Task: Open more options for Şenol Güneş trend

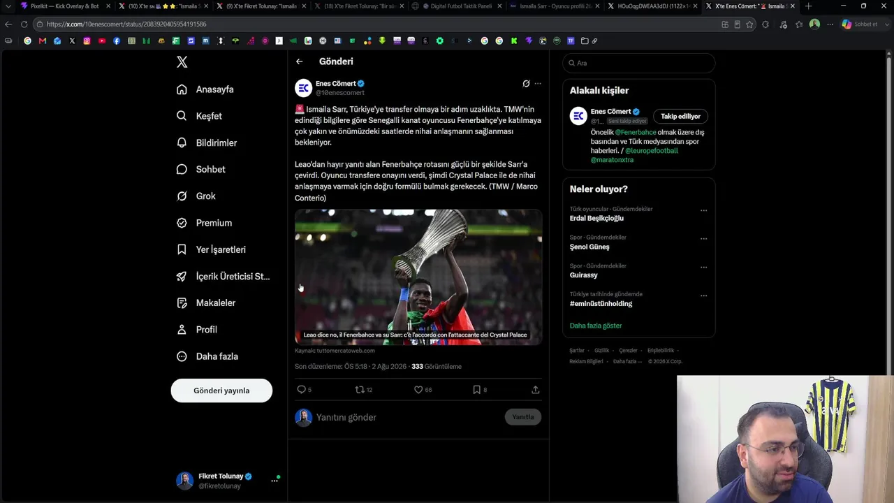Action: 703,239
